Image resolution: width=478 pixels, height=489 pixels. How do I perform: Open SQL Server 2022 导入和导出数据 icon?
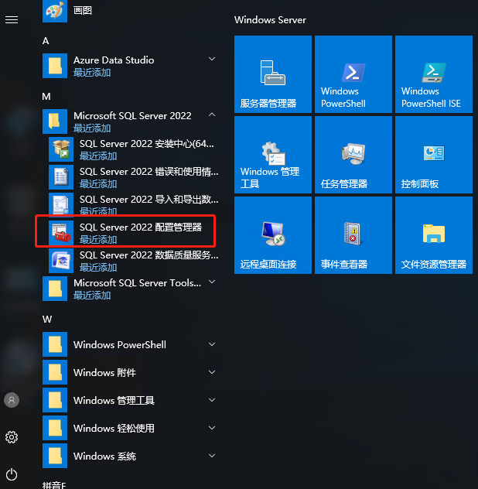tap(61, 205)
